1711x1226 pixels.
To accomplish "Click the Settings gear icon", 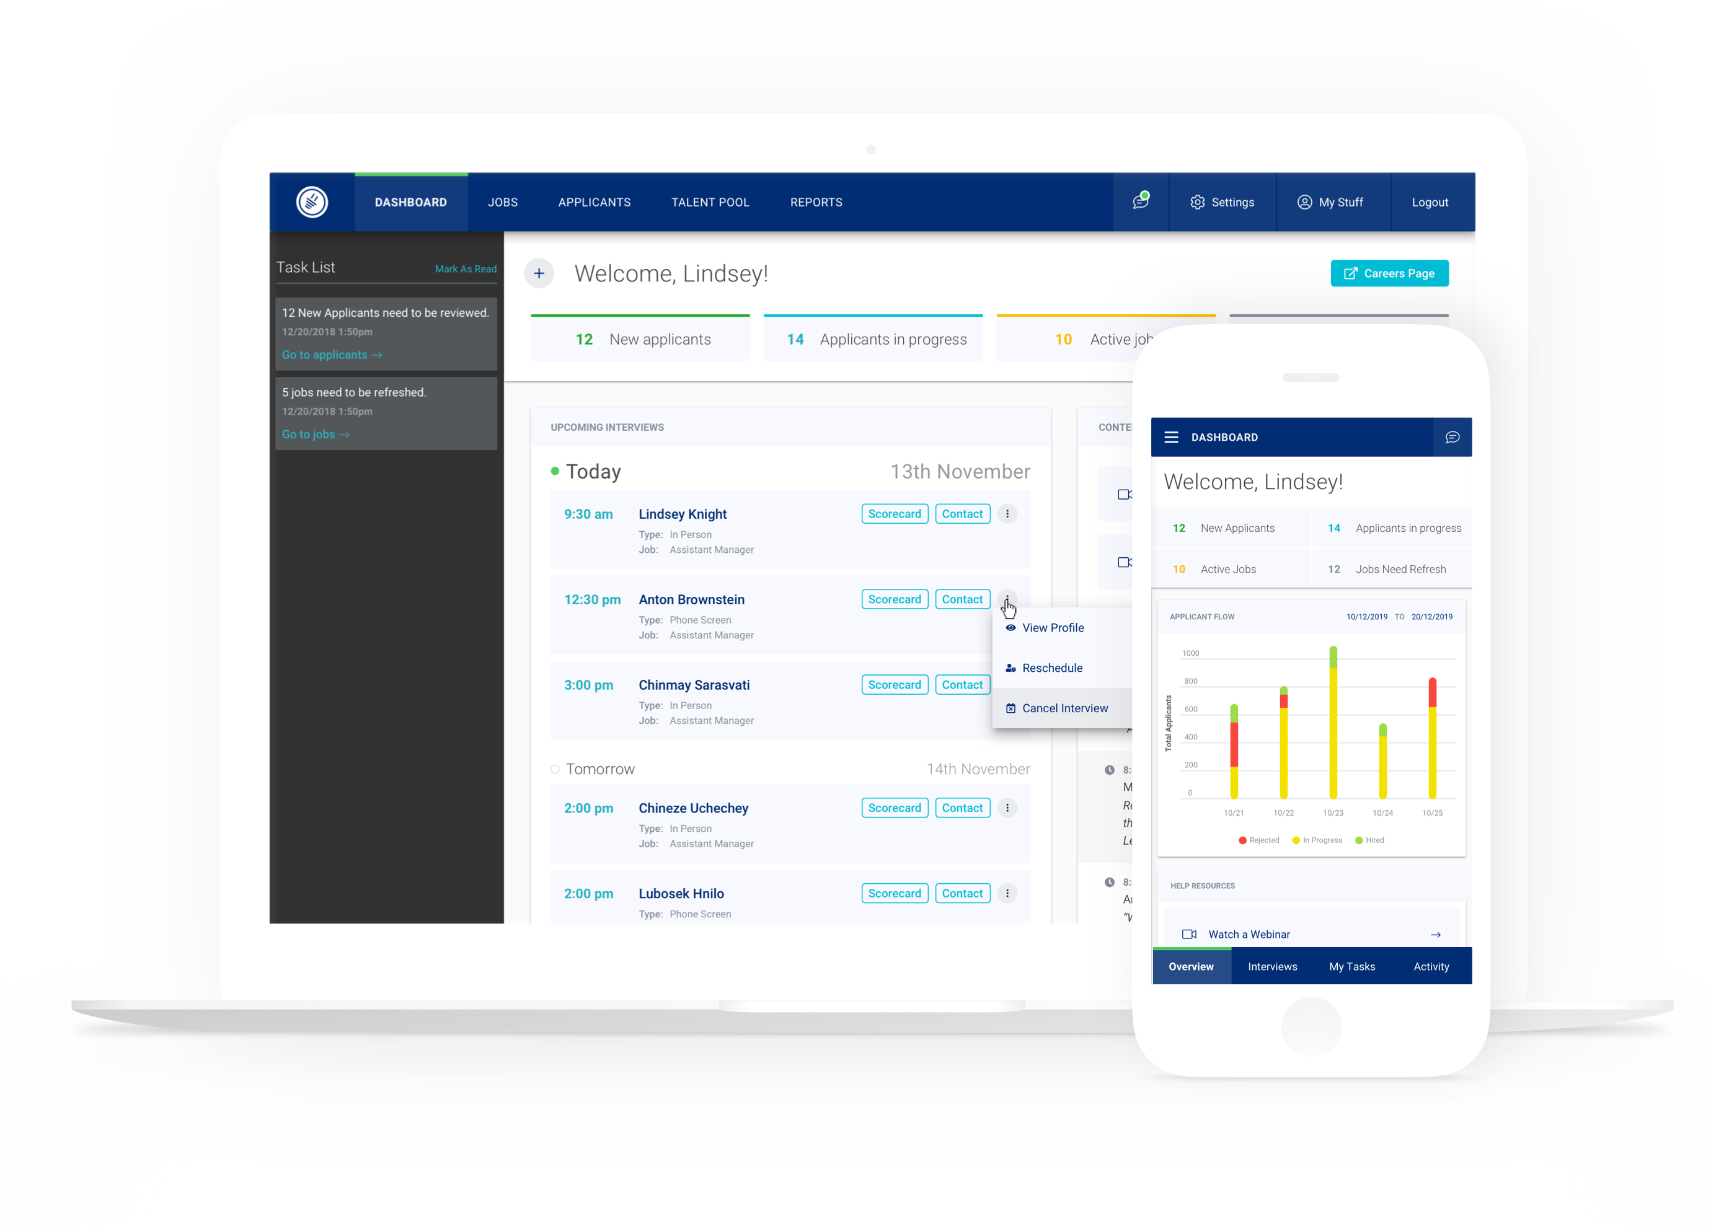I will click(1197, 202).
